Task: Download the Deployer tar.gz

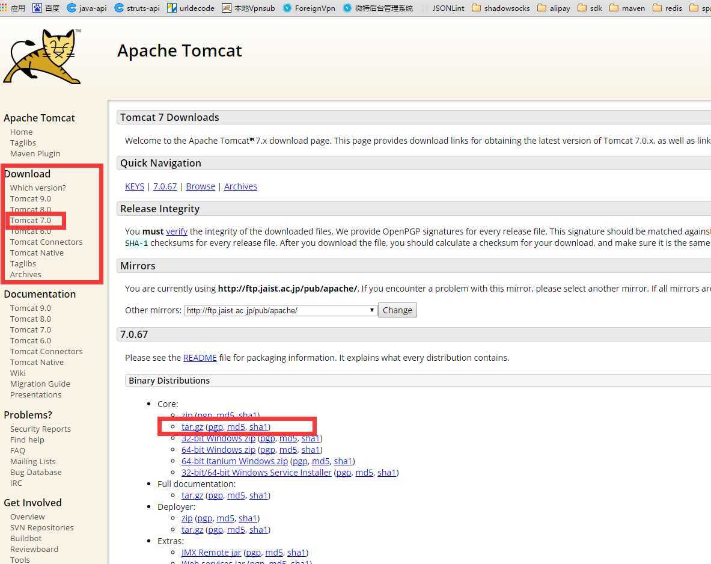Action: (192, 530)
